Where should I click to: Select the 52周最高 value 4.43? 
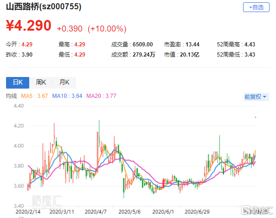click(250, 45)
